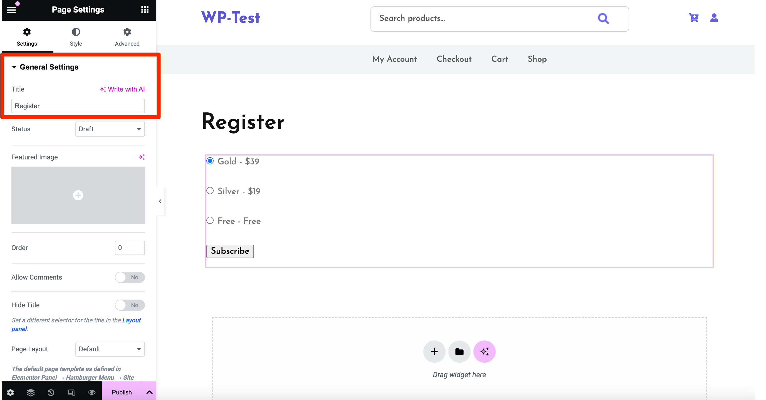
Task: Click the history/revisions icon
Action: (51, 391)
